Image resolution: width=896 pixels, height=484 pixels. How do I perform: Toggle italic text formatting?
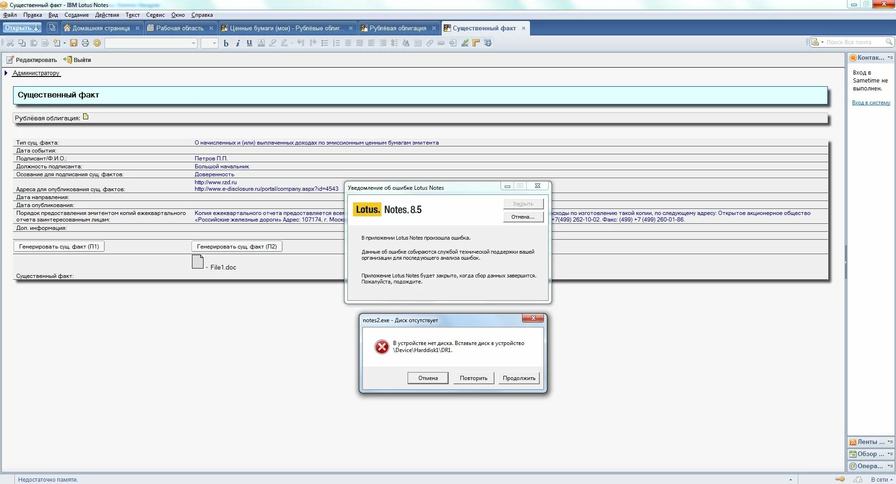tap(238, 43)
